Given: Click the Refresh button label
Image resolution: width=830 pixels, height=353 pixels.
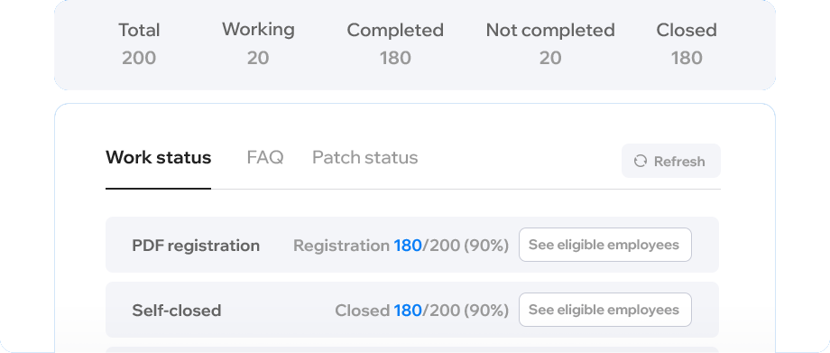Looking at the screenshot, I should click(x=679, y=161).
